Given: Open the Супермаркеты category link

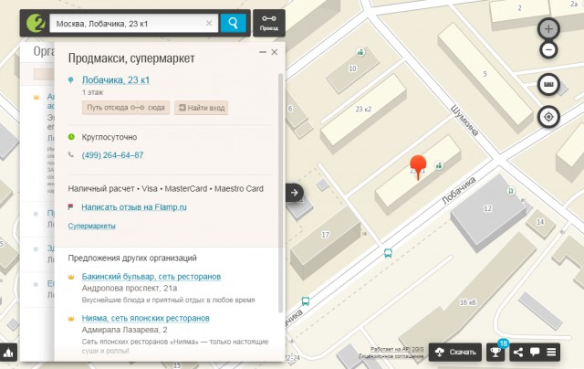Looking at the screenshot, I should point(91,226).
